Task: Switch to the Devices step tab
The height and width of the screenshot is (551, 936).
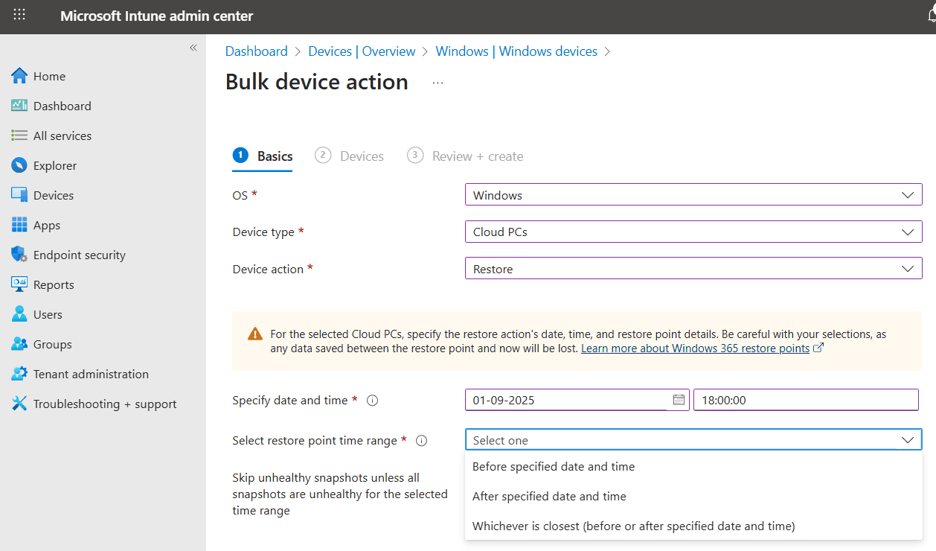Action: 361,156
